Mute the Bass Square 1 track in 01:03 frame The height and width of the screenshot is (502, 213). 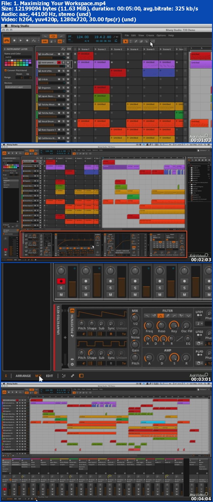point(68,130)
